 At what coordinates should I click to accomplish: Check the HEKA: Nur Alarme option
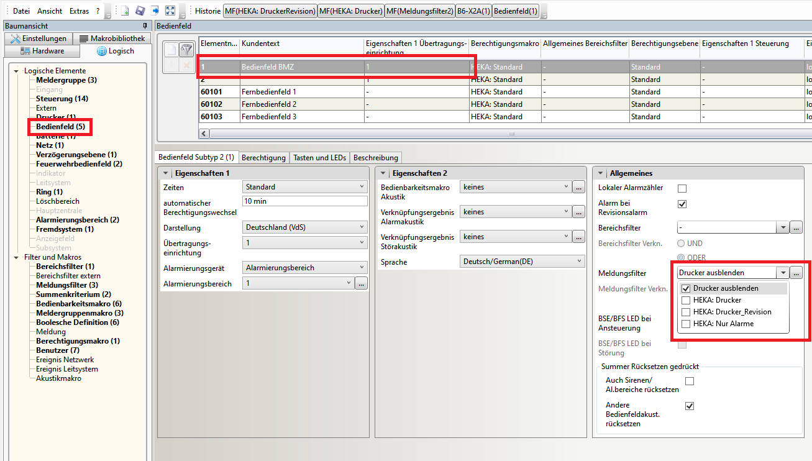click(x=687, y=324)
